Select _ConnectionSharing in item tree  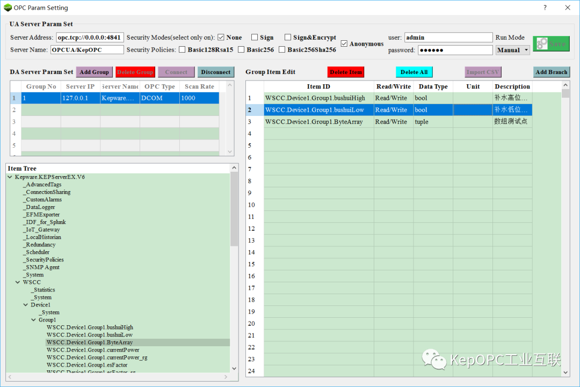click(47, 192)
